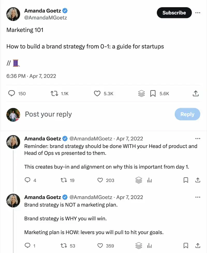Like Amanda's main tweet
Screen dimensions: 207x253
coord(97,93)
